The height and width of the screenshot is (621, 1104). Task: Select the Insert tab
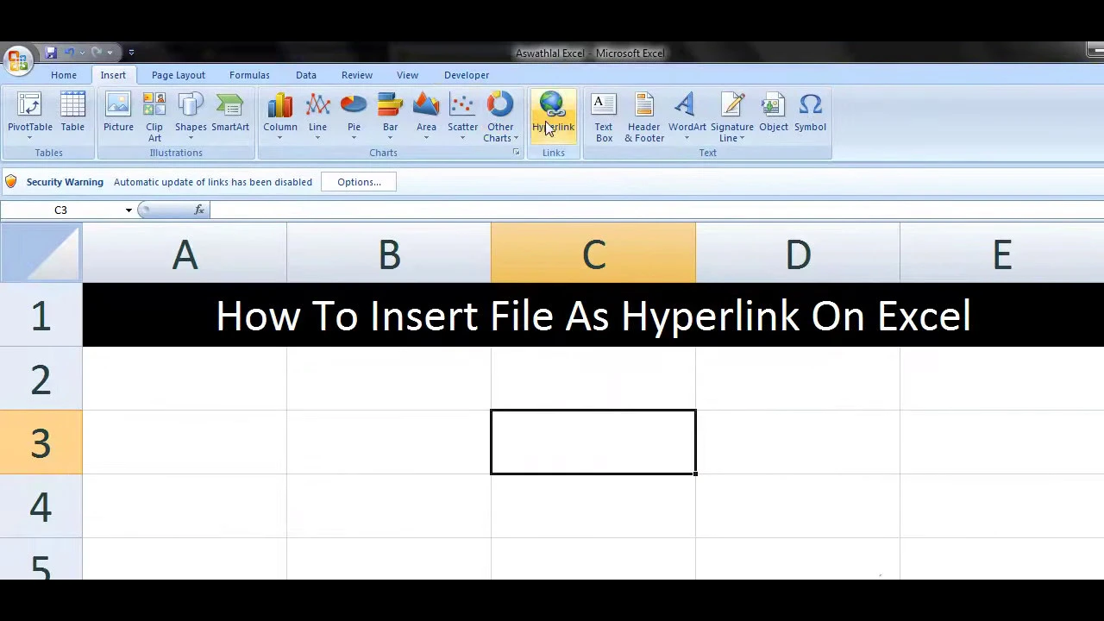point(113,75)
